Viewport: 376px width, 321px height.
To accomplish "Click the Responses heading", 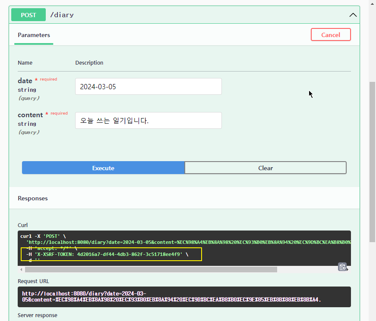I will pyautogui.click(x=33, y=198).
